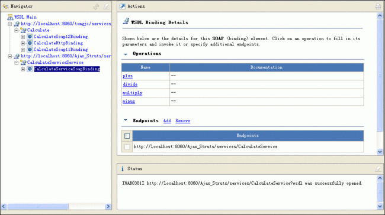
Task: Collapse the Endpoints section triangle
Action: tap(126, 120)
